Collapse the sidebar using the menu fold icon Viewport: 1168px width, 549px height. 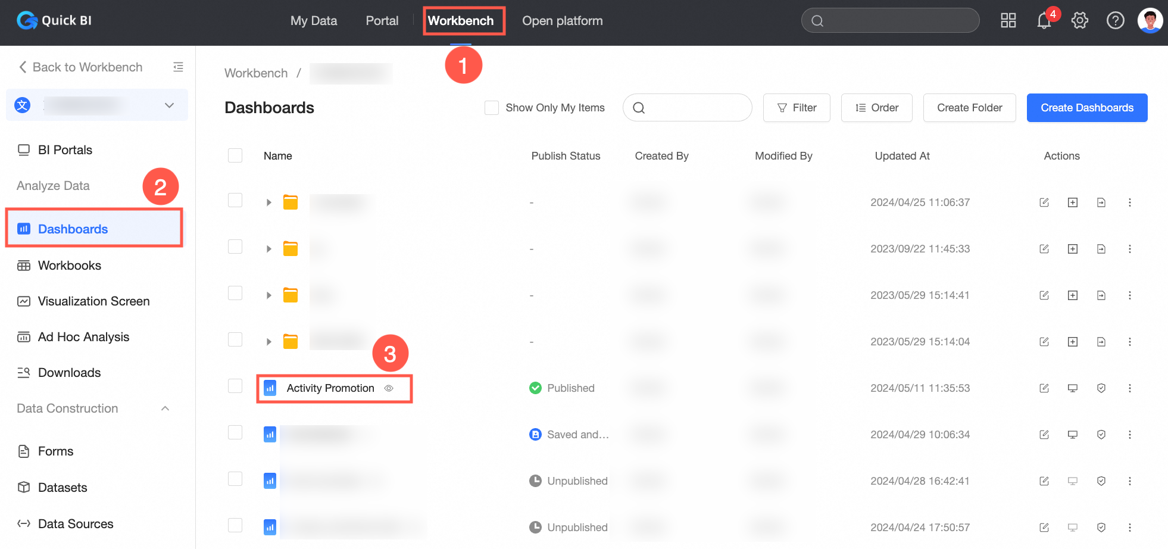[x=178, y=67]
